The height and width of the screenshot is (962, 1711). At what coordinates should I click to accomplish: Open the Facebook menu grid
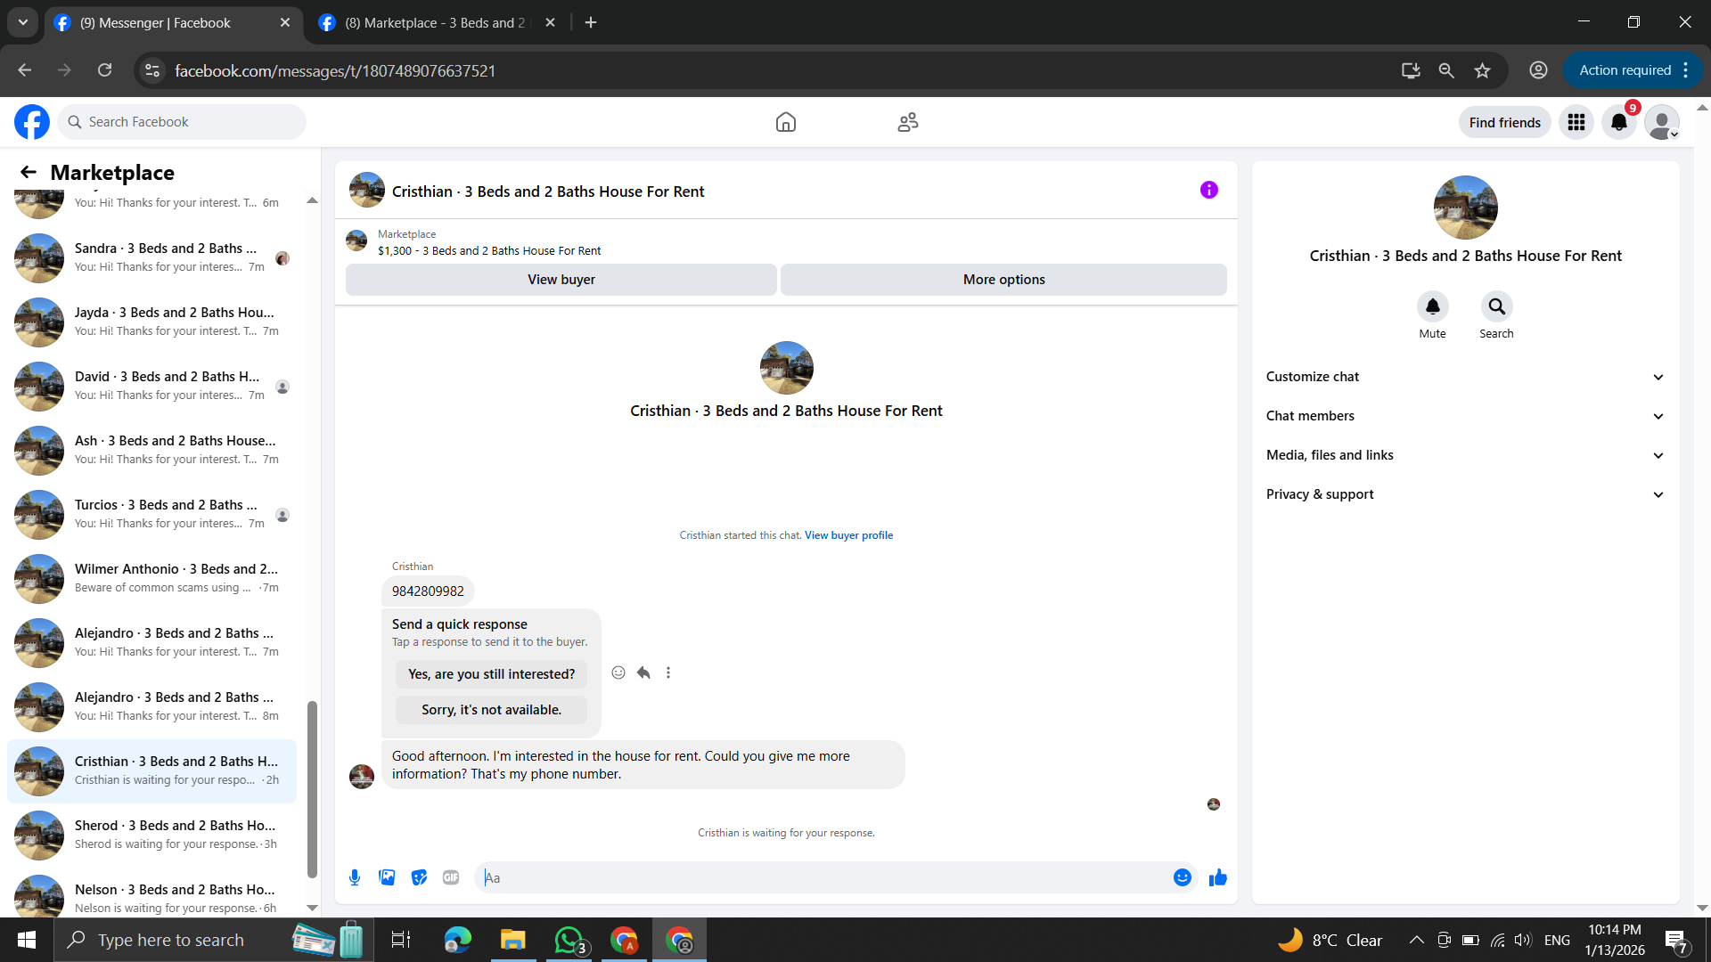tap(1576, 122)
